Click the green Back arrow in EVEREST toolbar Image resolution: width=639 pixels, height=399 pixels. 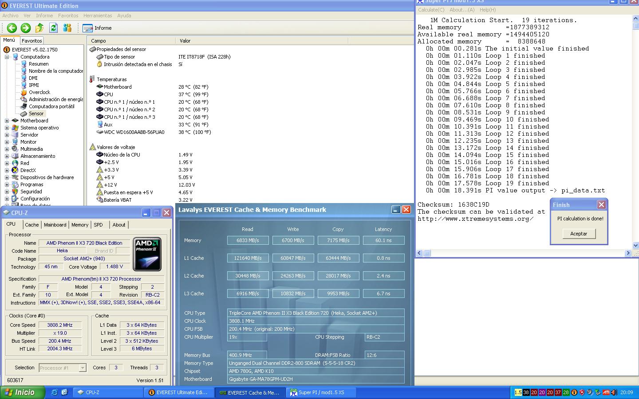[x=12, y=28]
